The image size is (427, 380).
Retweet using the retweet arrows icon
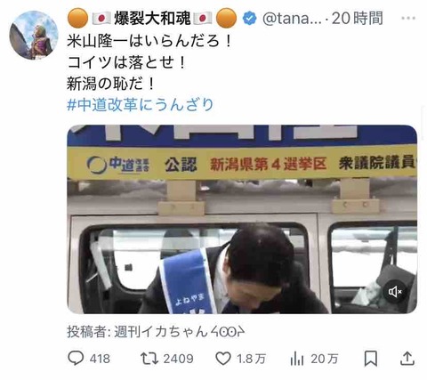(x=149, y=359)
